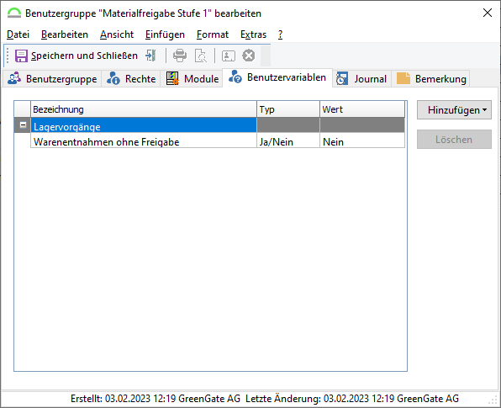The width and height of the screenshot is (501, 408).
Task: Open the Einfügen menu
Action: (x=165, y=34)
